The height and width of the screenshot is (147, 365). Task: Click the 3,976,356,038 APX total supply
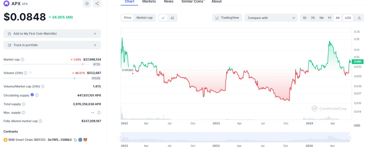(x=87, y=104)
